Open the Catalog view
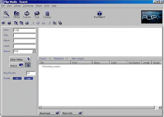This screenshot has height=117, width=164. click(47, 14)
